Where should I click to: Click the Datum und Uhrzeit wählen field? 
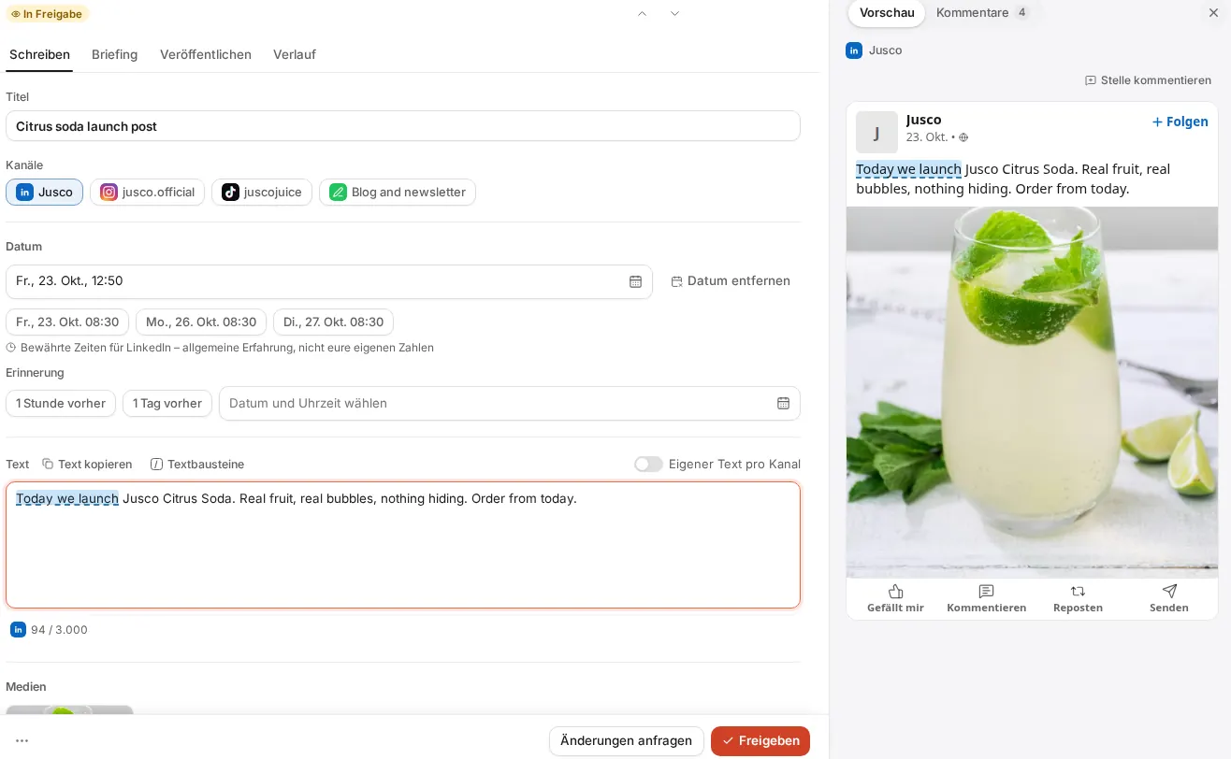[510, 404]
